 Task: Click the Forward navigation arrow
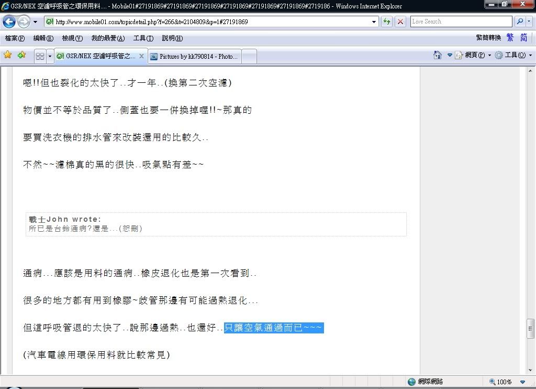(24, 22)
